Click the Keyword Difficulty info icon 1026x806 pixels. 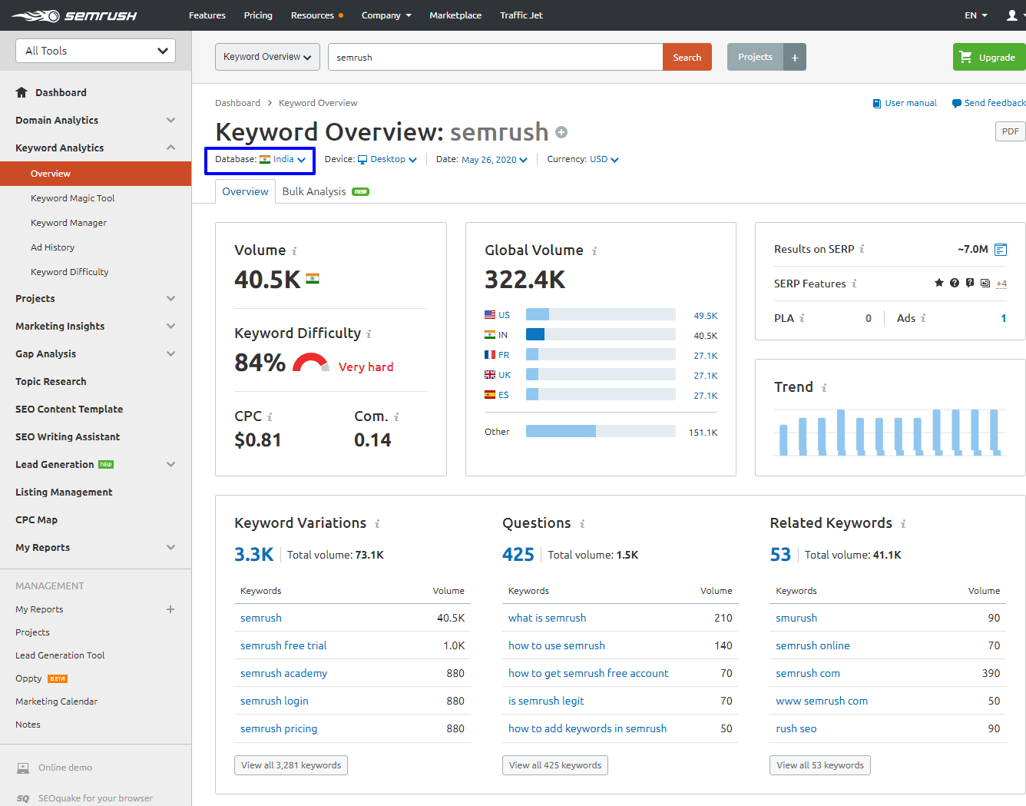click(369, 334)
